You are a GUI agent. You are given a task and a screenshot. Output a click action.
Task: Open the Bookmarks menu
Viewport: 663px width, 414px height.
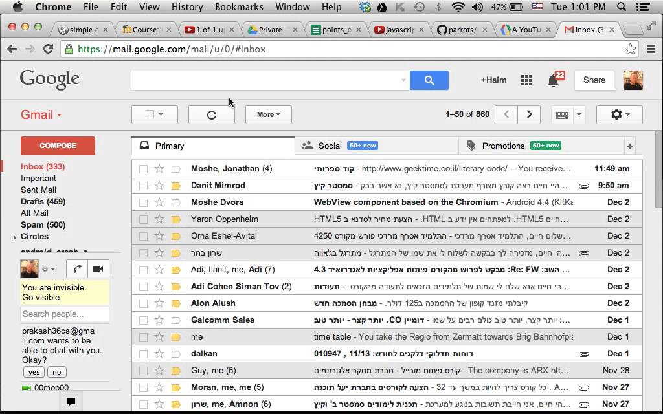239,6
